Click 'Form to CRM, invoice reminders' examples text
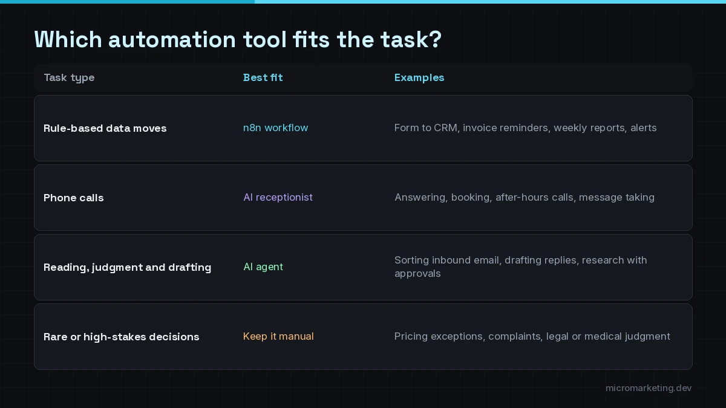This screenshot has height=408, width=726. [x=525, y=128]
